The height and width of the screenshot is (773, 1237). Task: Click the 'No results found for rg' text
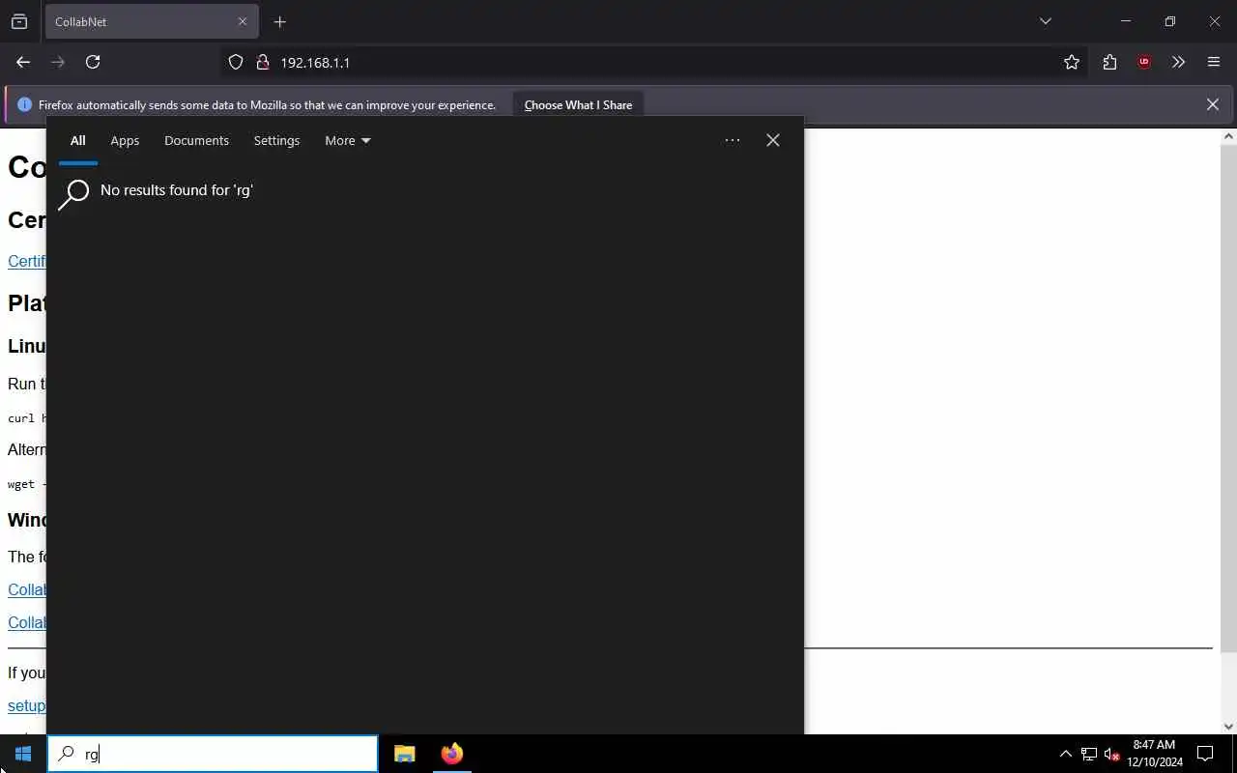(x=177, y=190)
